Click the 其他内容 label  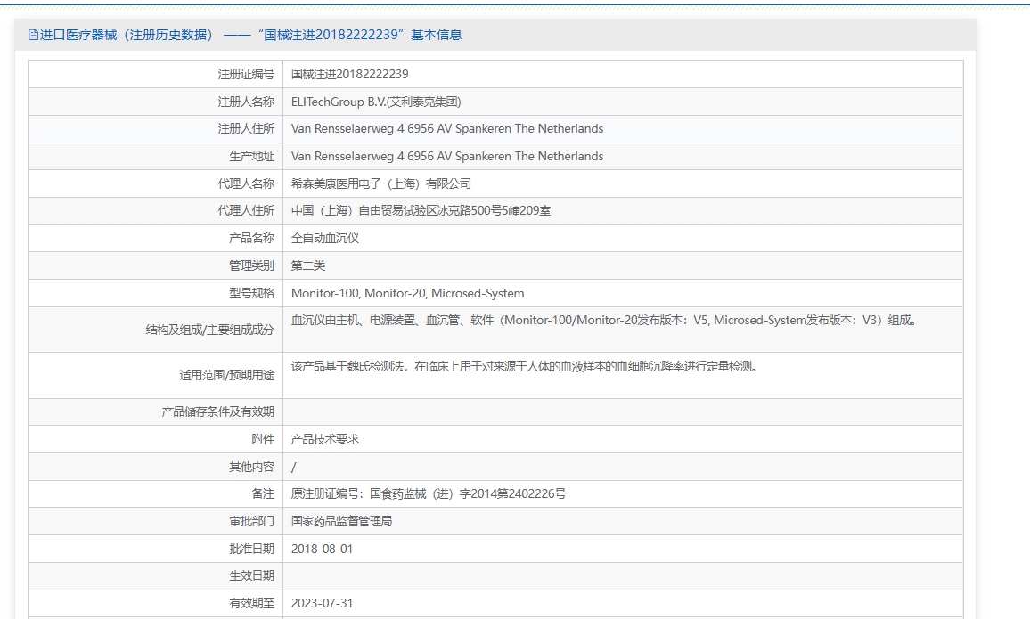(251, 467)
